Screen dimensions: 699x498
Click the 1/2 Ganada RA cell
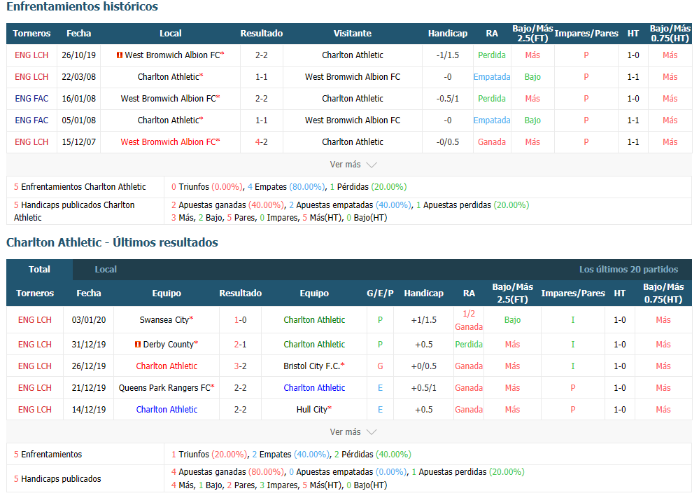pyautogui.click(x=469, y=320)
